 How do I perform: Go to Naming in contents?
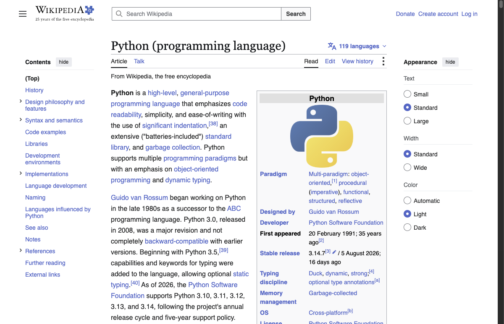(x=35, y=197)
